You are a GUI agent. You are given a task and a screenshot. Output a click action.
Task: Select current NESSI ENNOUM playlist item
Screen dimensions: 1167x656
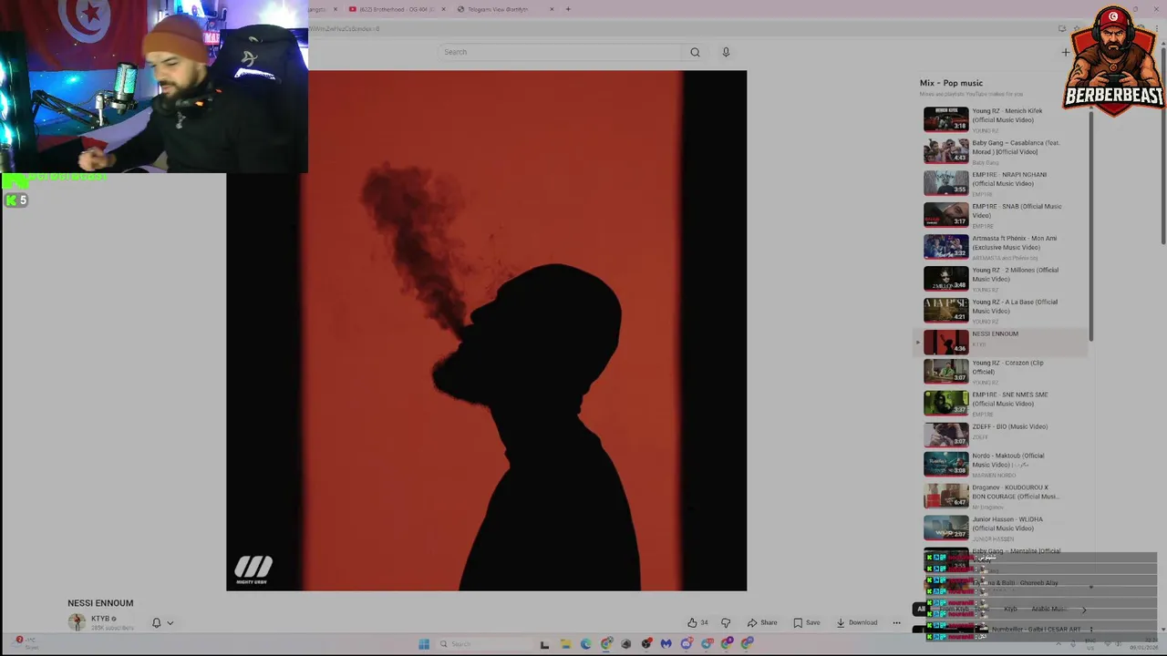tap(1001, 342)
